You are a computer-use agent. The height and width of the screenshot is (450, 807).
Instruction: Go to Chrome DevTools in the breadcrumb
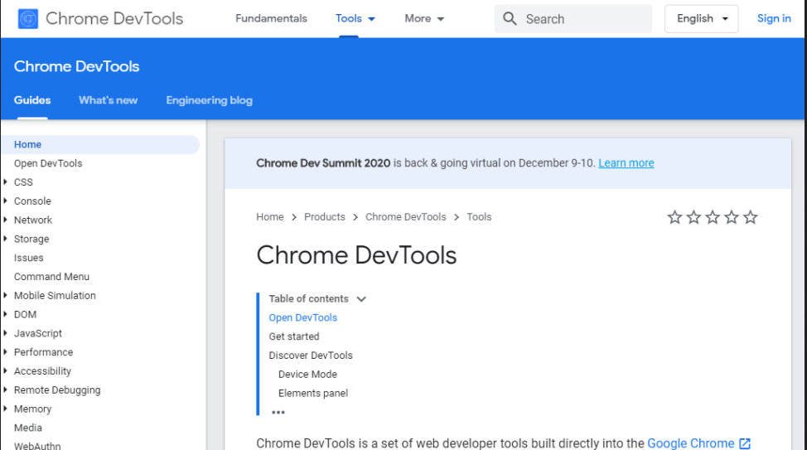[x=405, y=217]
